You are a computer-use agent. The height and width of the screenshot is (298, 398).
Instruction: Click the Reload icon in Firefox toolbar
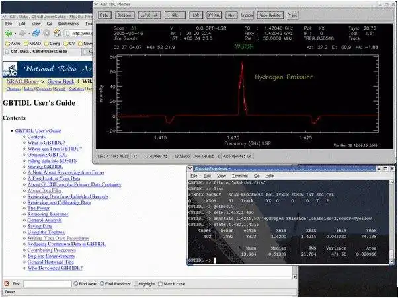[36, 33]
